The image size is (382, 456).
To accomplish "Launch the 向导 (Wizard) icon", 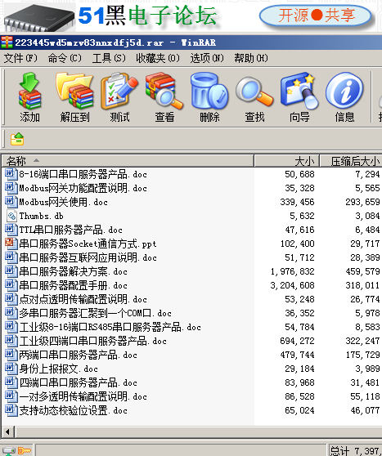I will tap(299, 97).
